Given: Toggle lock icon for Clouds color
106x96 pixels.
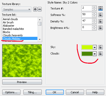Looking at the screenshot, I should click(101, 54).
